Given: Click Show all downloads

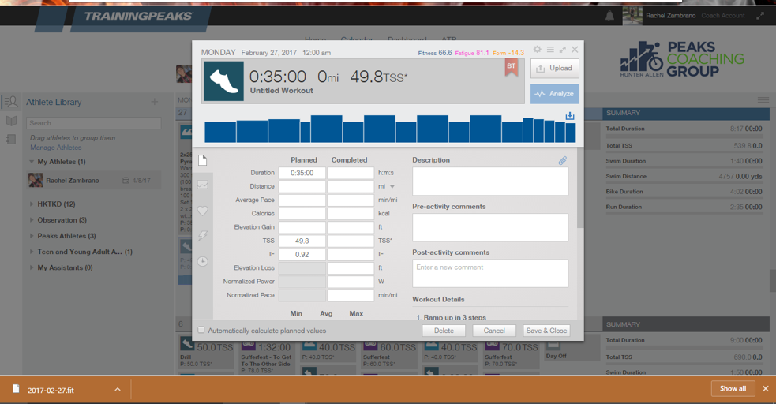Looking at the screenshot, I should click(733, 389).
